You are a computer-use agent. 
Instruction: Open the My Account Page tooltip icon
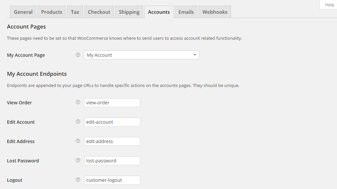78,55
